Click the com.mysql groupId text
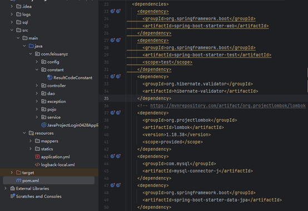 (178, 164)
